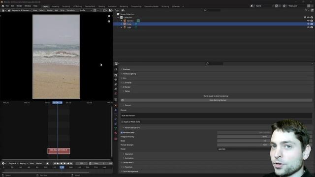Viewport: 315px width, 177px height.
Task: Open the Tool properties tab icon
Action: pos(116,69)
